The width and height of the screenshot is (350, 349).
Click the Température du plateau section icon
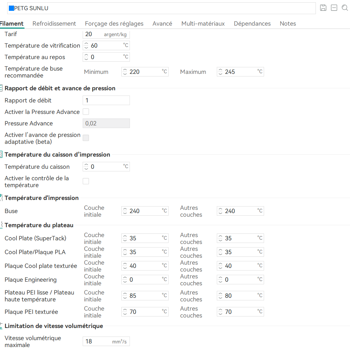coord(1,225)
